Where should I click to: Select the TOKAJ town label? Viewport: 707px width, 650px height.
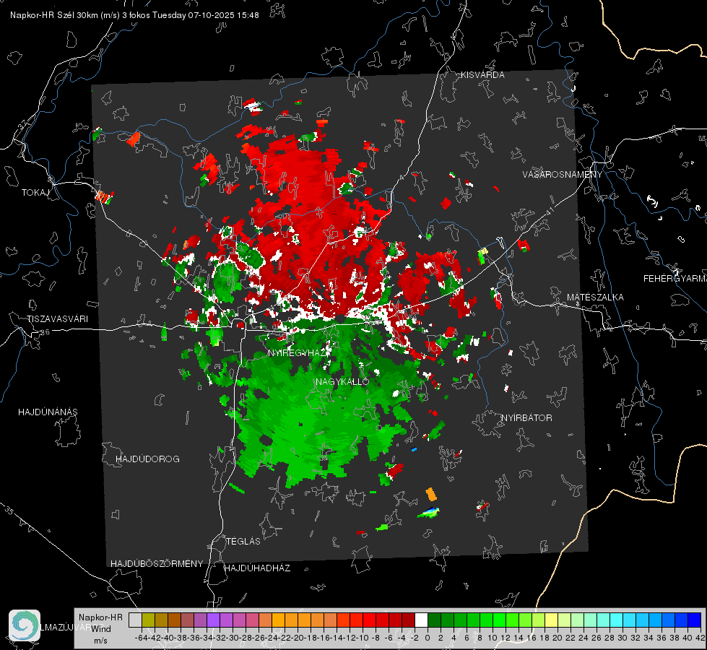coord(35,193)
